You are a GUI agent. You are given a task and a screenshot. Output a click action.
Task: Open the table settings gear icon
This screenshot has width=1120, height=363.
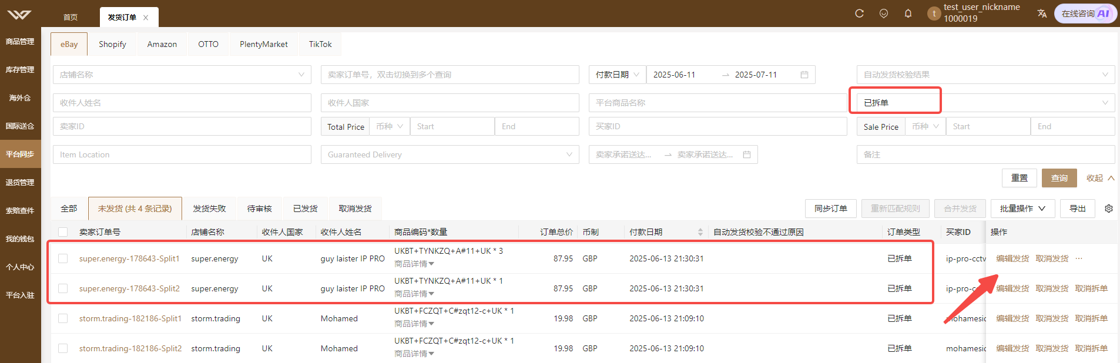pyautogui.click(x=1109, y=209)
